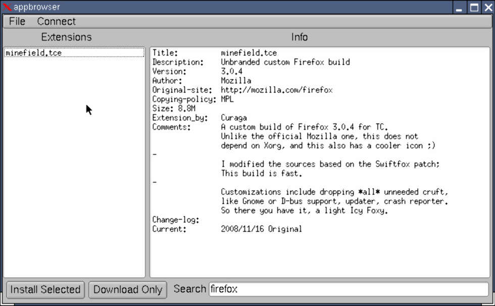Click the Install Selected button
This screenshot has width=495, height=306.
click(45, 289)
